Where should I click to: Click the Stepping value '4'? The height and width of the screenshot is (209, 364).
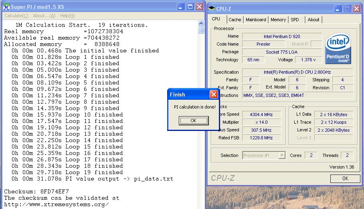pyautogui.click(x=343, y=80)
